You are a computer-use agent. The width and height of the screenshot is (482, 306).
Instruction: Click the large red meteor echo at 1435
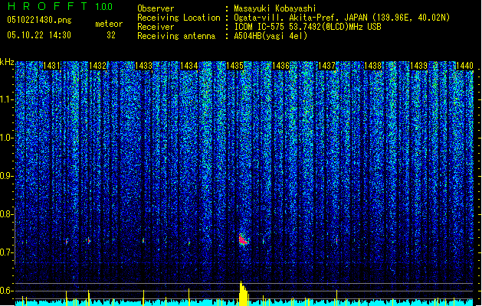coord(243,239)
